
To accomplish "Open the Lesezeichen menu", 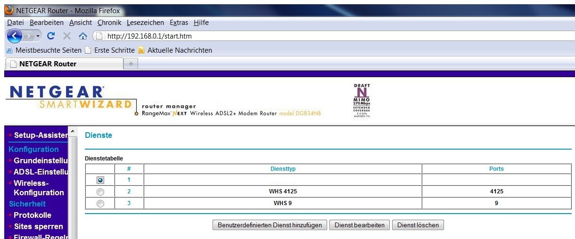I will pos(145,23).
